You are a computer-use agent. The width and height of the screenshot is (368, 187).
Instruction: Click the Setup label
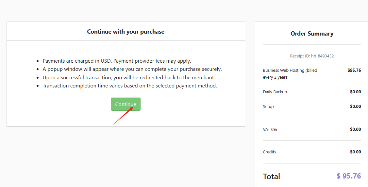coord(268,107)
